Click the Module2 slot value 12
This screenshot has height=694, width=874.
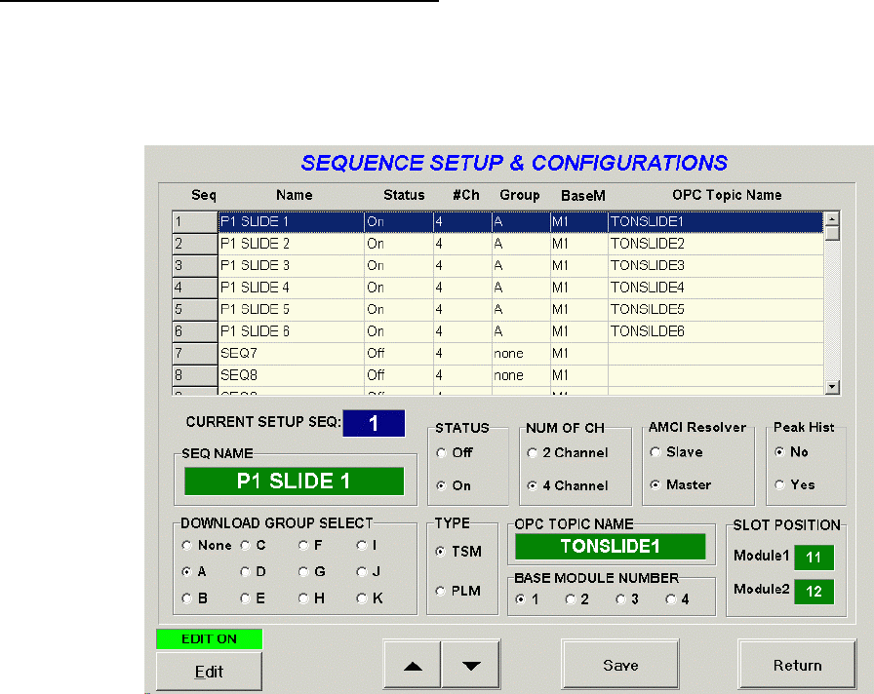click(814, 592)
